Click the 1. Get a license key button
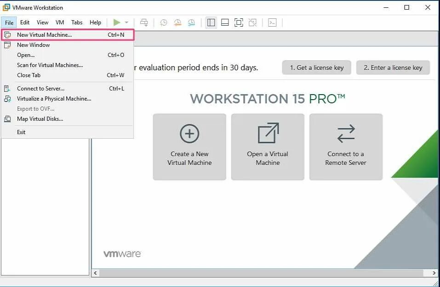The width and height of the screenshot is (440, 287). point(316,68)
